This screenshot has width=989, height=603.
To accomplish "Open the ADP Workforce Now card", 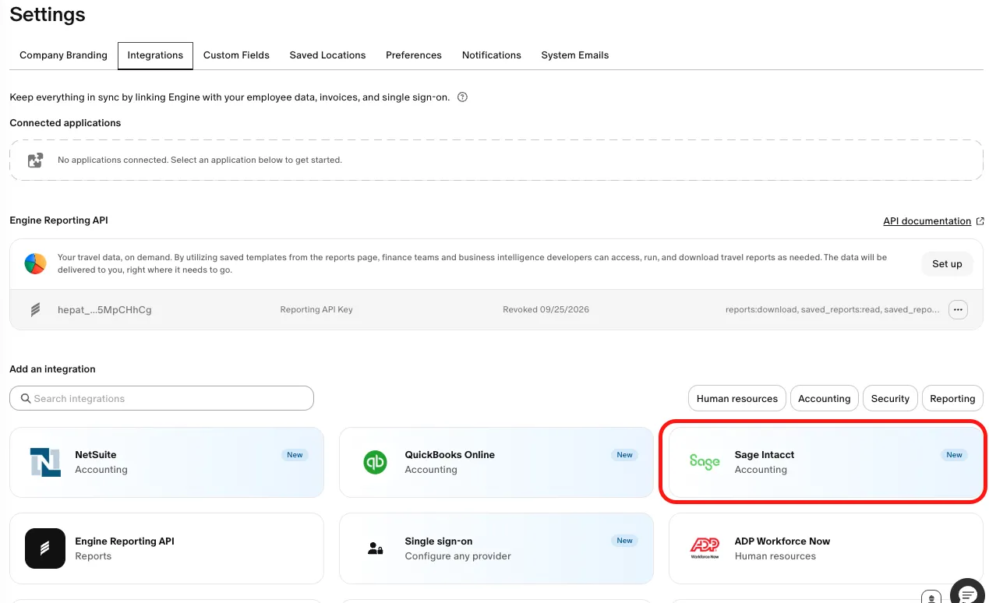I will pos(826,548).
